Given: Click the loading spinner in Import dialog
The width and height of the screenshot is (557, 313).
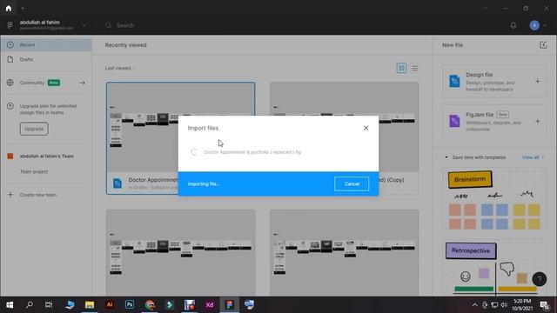Looking at the screenshot, I should [194, 152].
